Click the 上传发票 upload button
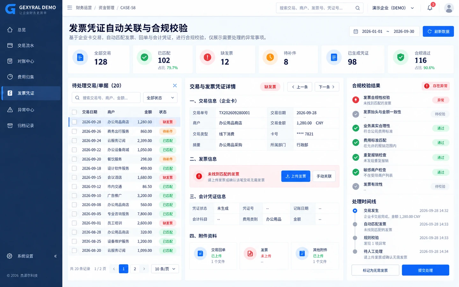Image resolution: width=459 pixels, height=287 pixels. [x=296, y=176]
